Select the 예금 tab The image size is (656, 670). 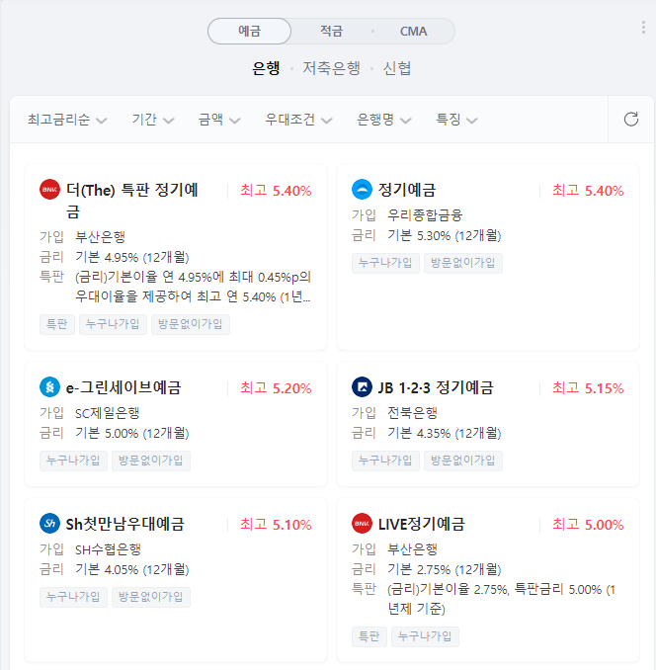tap(249, 32)
